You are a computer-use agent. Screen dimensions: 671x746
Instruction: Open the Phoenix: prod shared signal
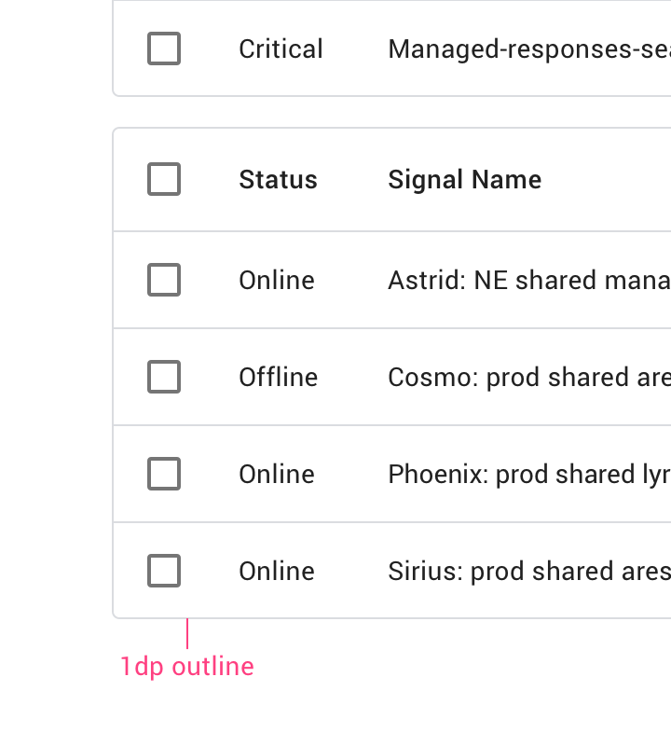tap(529, 475)
